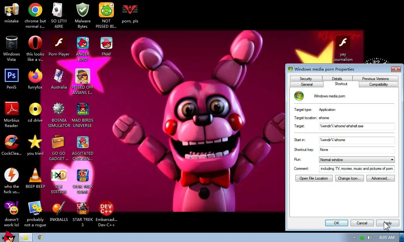Apply the shortcut property changes
This screenshot has height=242, width=404.
[x=388, y=223]
